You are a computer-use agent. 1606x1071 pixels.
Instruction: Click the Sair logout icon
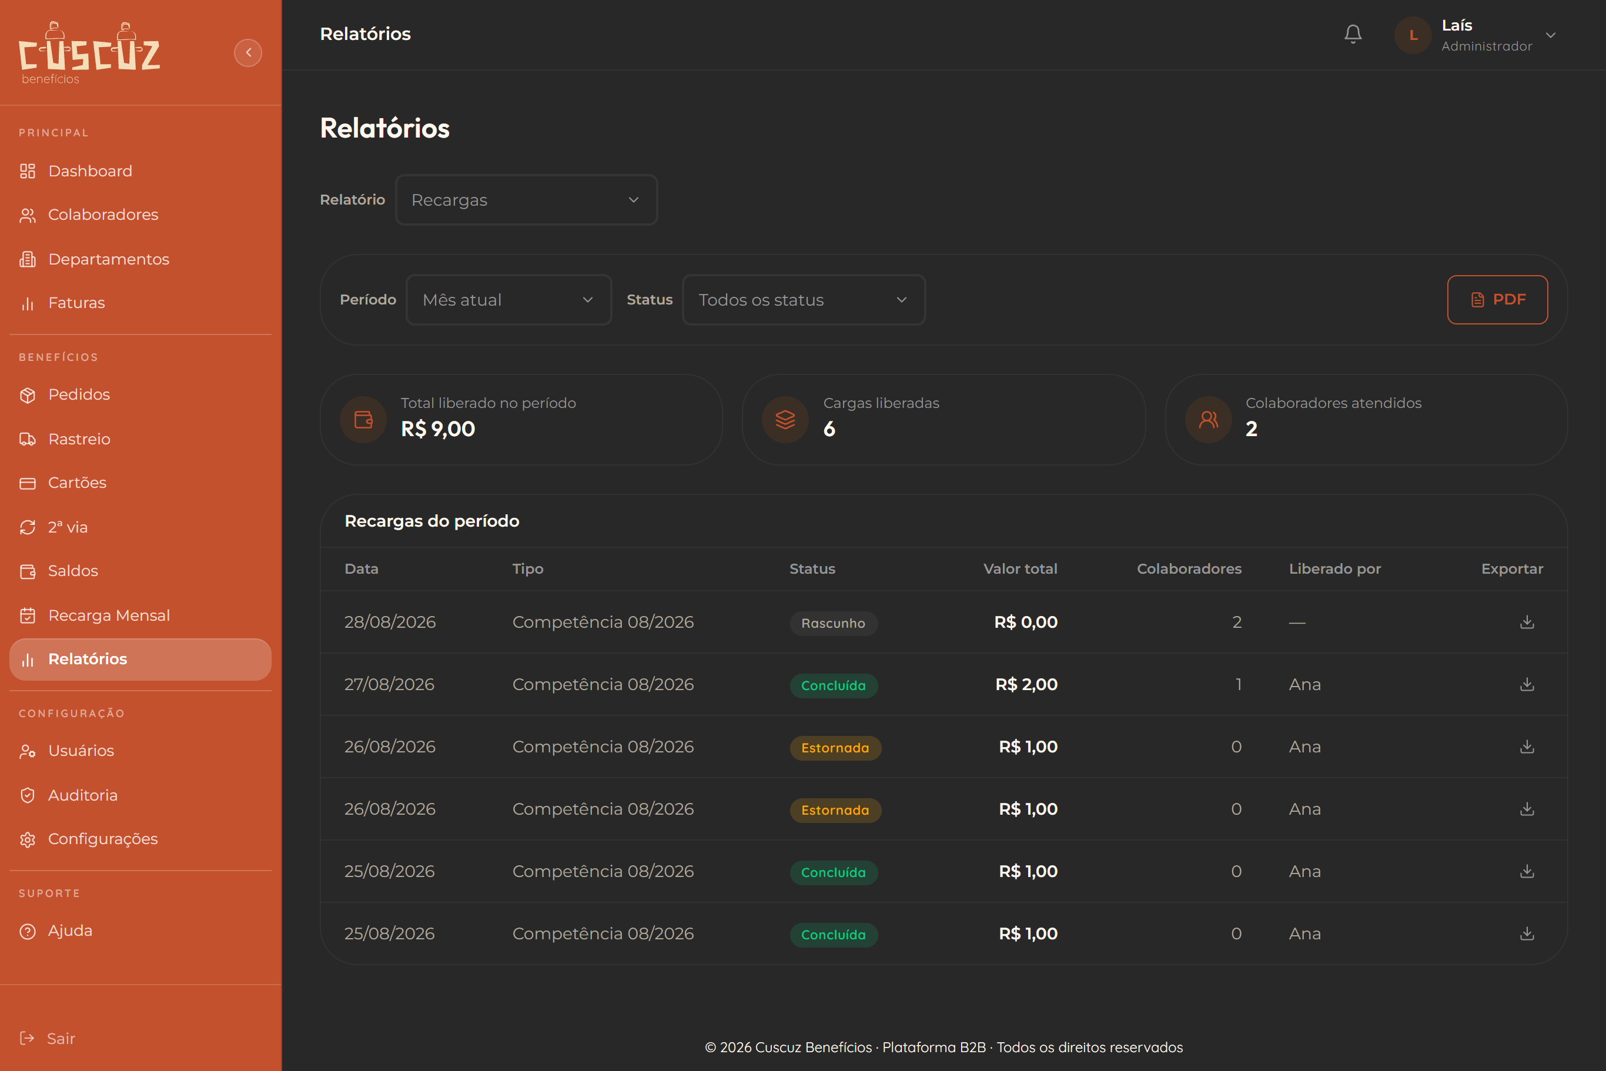(x=26, y=1038)
